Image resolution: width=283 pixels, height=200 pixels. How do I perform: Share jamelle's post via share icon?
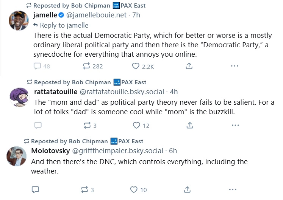click(189, 66)
